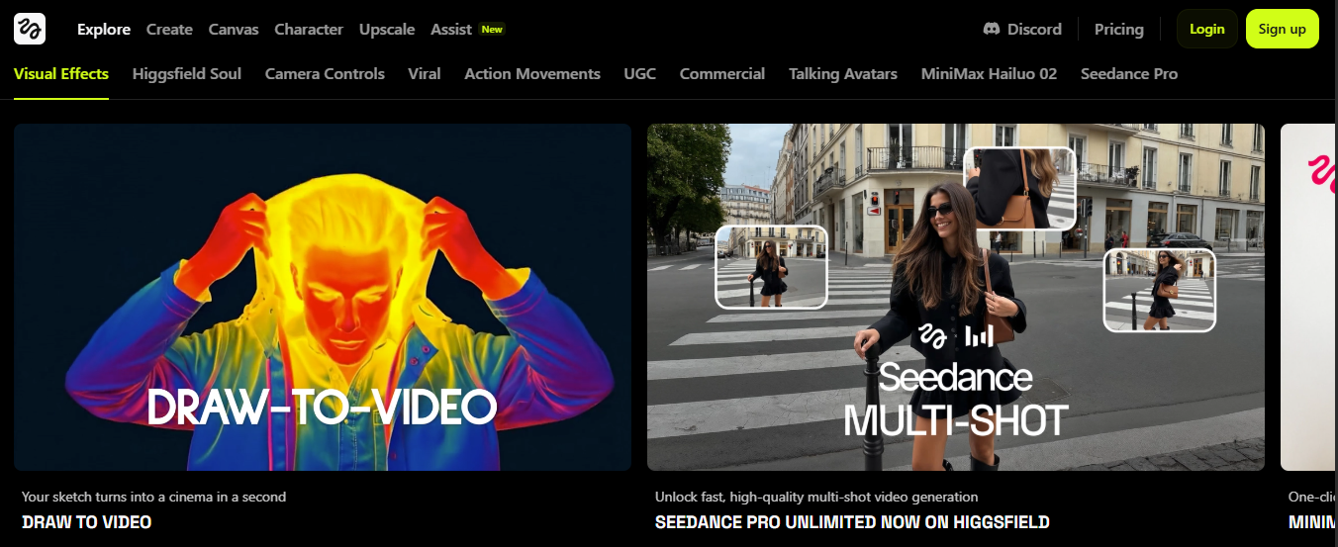Viewport: 1338px width, 547px height.
Task: Switch to the MiniMax Hailuo 02 tab
Action: coord(989,73)
